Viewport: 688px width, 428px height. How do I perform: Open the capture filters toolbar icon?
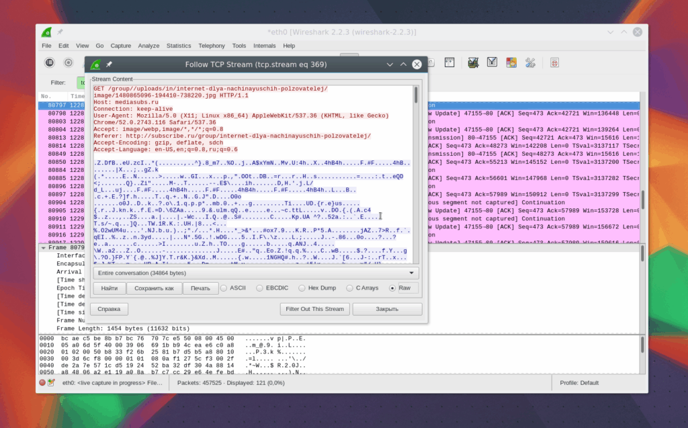pyautogui.click(x=473, y=62)
